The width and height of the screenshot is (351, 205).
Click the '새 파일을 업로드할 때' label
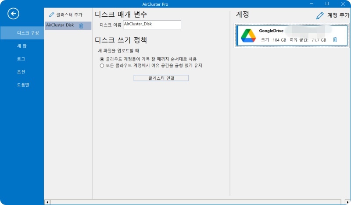[x=118, y=50]
